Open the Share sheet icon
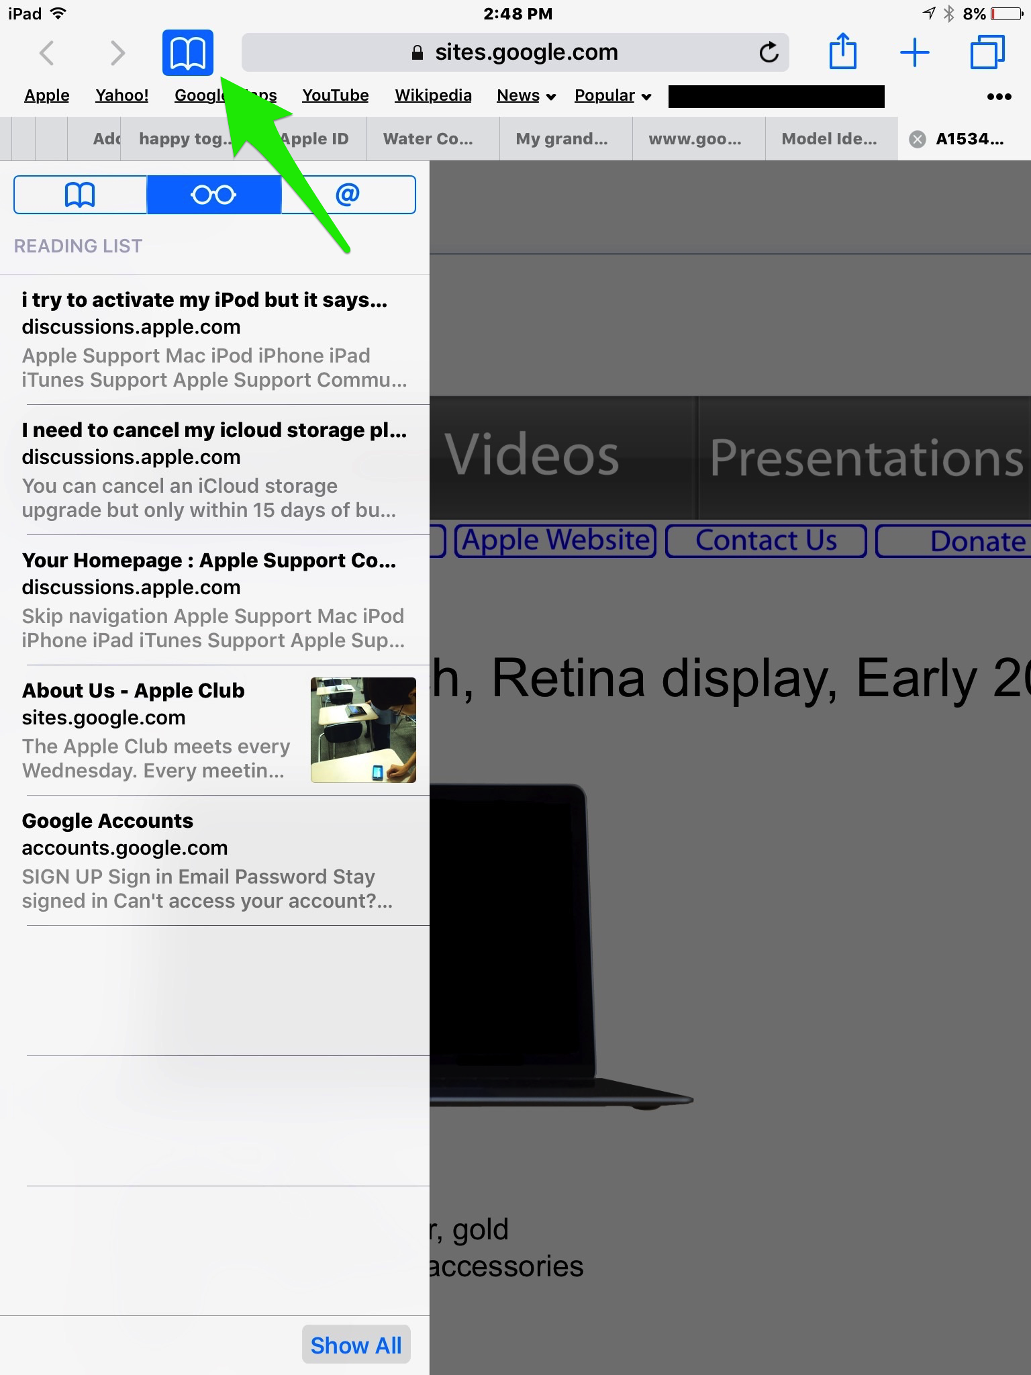1031x1375 pixels. [843, 51]
